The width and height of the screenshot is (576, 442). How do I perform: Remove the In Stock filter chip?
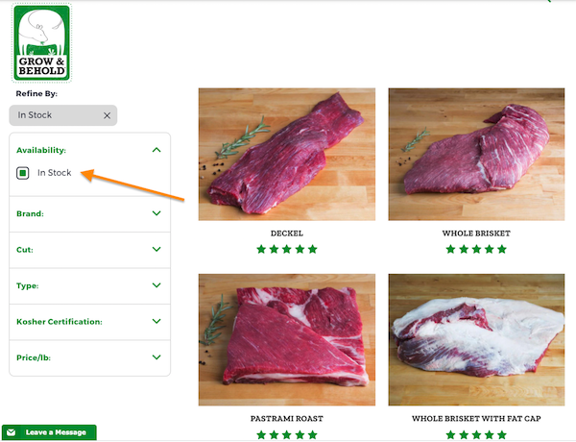pyautogui.click(x=107, y=115)
